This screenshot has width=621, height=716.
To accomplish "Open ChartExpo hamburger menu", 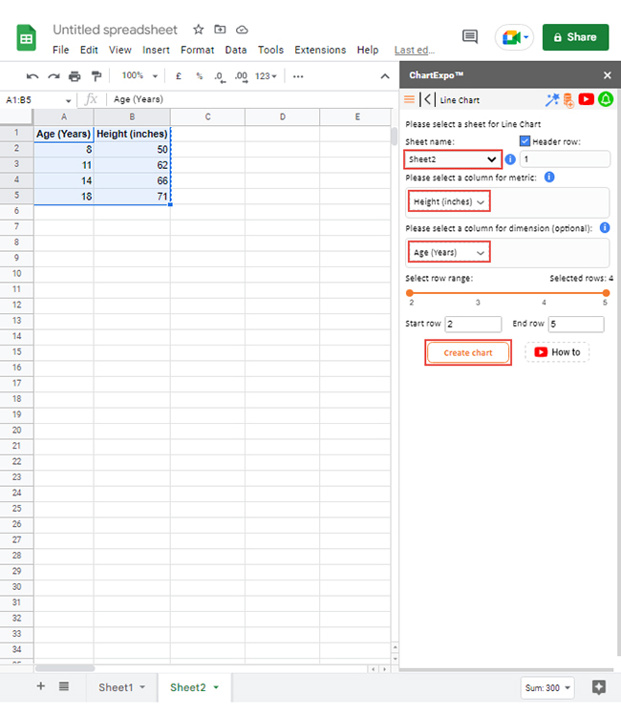I will point(410,99).
